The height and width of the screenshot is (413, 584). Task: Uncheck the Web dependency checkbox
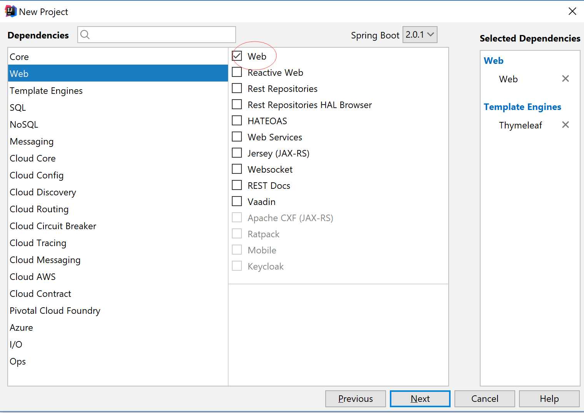237,56
